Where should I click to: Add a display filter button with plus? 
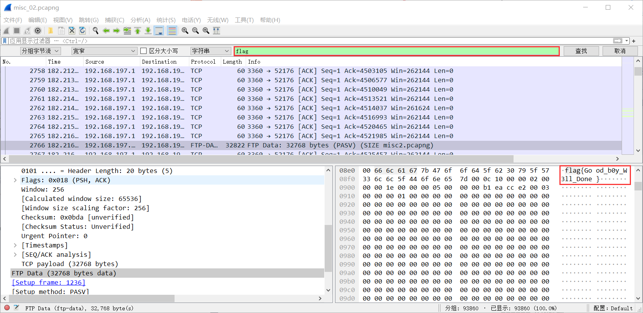click(634, 41)
